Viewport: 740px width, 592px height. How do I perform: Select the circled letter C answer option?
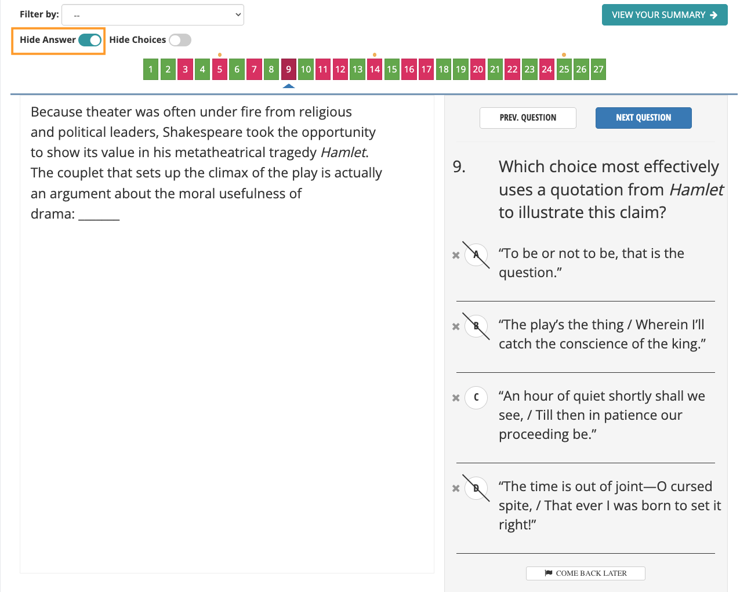tap(476, 398)
